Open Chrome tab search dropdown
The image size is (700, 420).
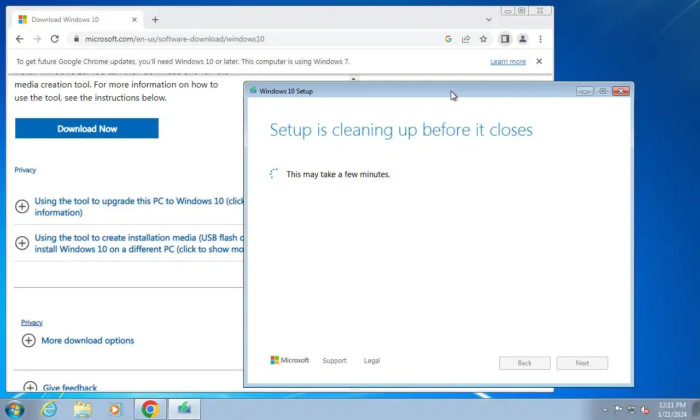tap(489, 20)
